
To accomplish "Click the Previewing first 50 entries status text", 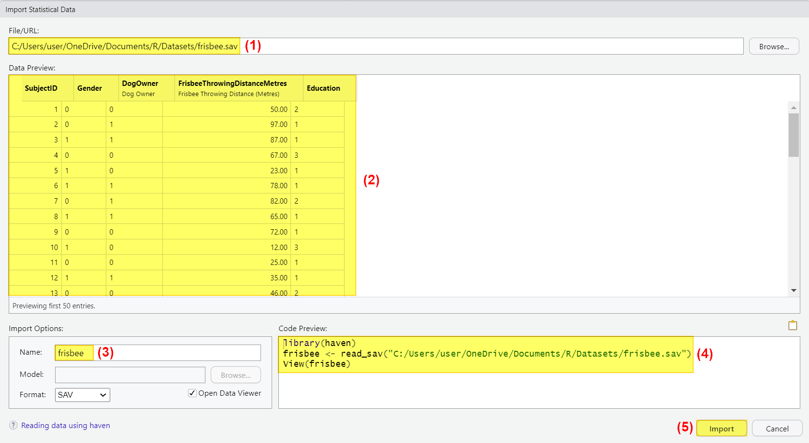I will (x=54, y=306).
